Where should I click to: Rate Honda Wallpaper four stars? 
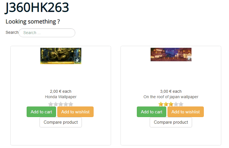click(x=66, y=104)
